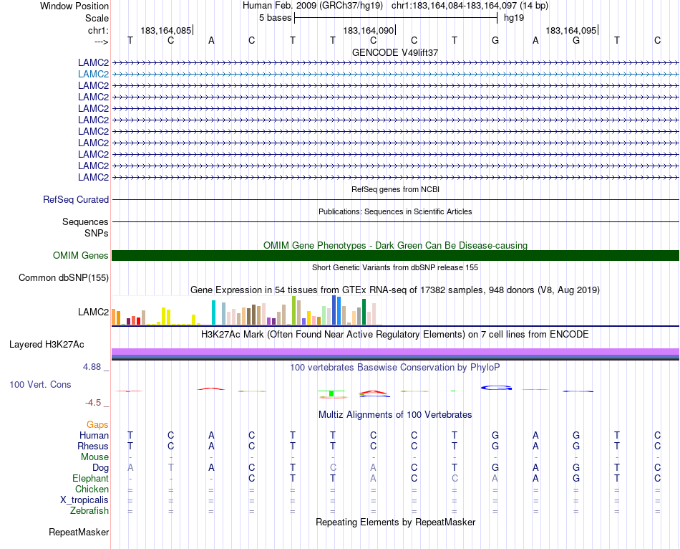Select the dark green OMIM Genes bar
The height and width of the screenshot is (549, 680).
click(395, 255)
